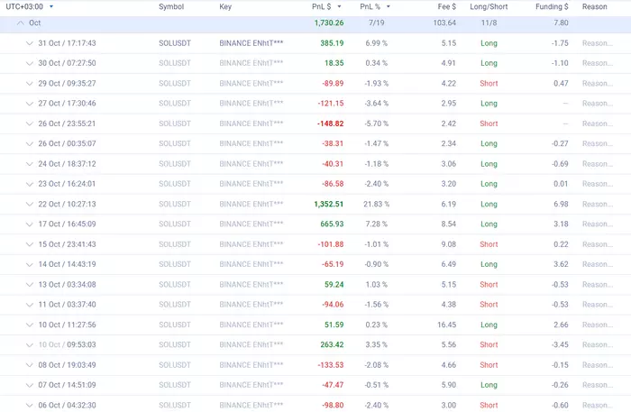Expand the 31 Oct / 17:17:43 trade row
Image resolution: width=631 pixels, height=412 pixels.
tap(30, 43)
